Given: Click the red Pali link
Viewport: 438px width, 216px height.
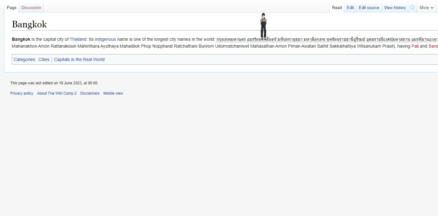Looking at the screenshot, I should tap(415, 46).
